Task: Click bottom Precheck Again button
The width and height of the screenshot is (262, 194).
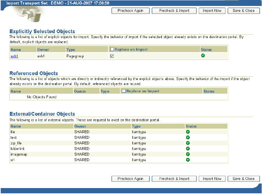Action: click(130, 179)
